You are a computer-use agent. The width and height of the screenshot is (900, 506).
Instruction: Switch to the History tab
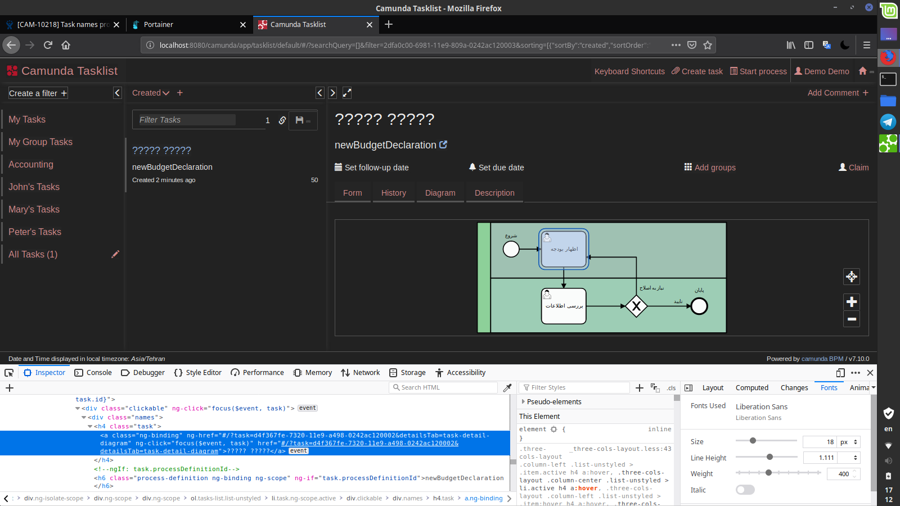click(x=393, y=193)
